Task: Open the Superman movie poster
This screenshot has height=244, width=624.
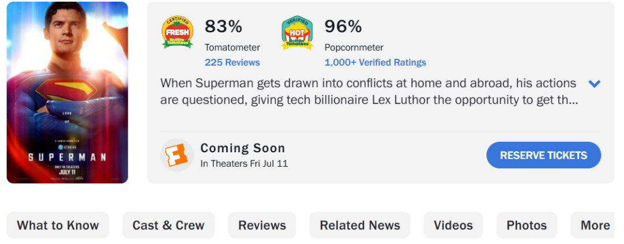Action: click(x=67, y=92)
